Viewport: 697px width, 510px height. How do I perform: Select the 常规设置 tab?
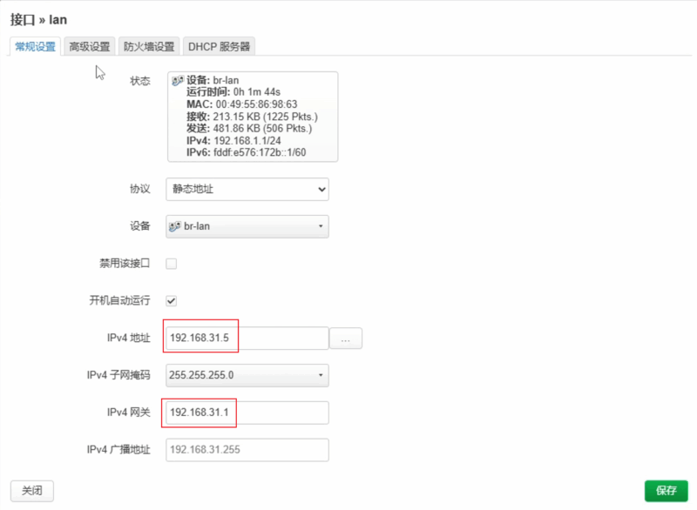(x=36, y=47)
